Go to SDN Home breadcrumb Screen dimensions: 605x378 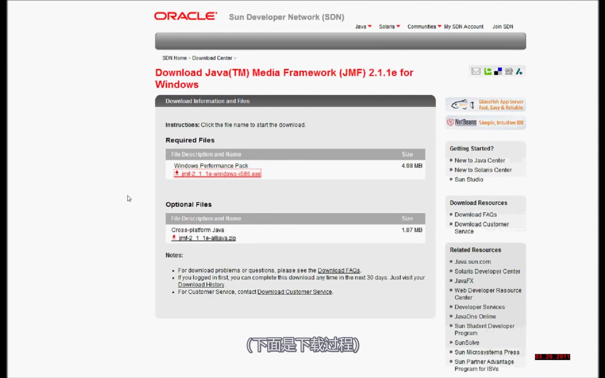click(x=174, y=58)
